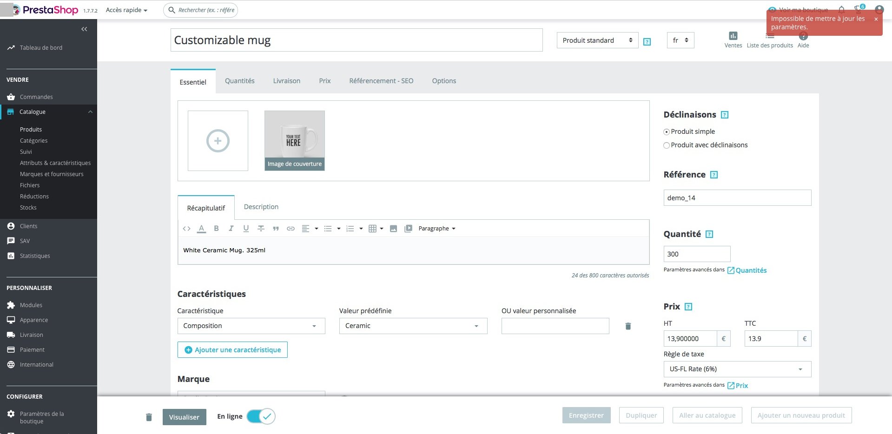
Task: Choose text color in editor toolbar
Action: [201, 229]
